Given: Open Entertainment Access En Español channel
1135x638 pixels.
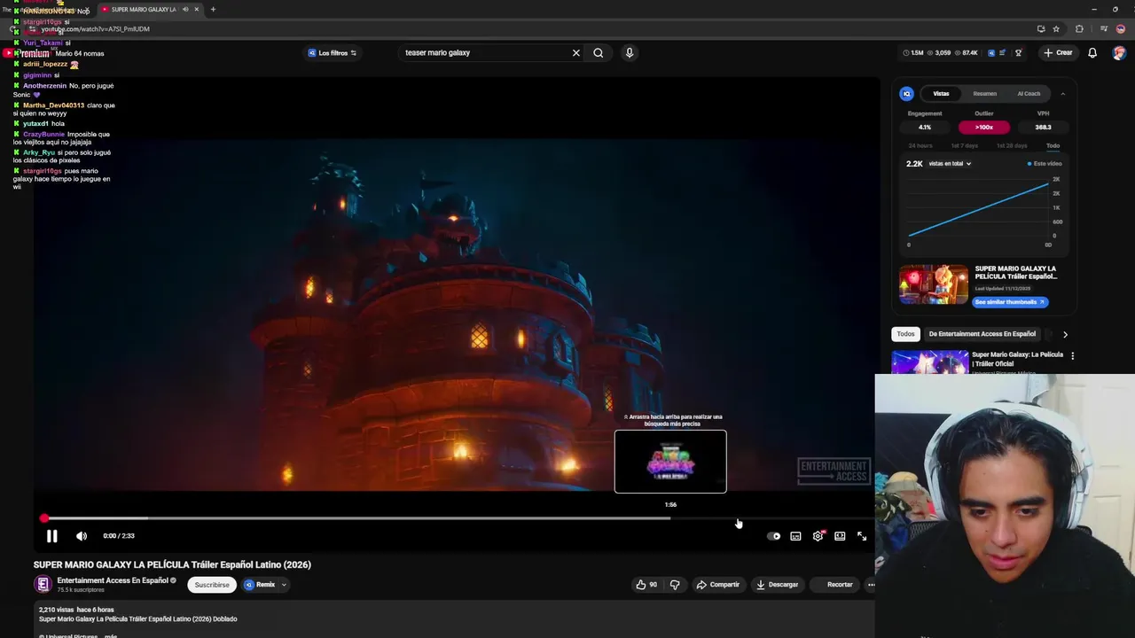Looking at the screenshot, I should coord(113,580).
